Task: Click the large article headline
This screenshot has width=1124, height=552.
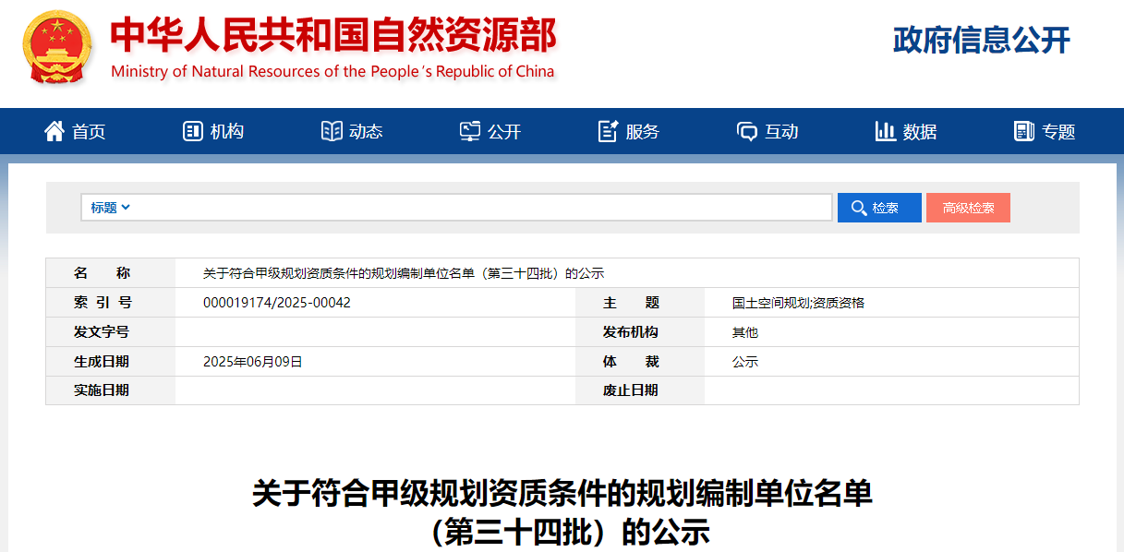Action: [x=562, y=512]
